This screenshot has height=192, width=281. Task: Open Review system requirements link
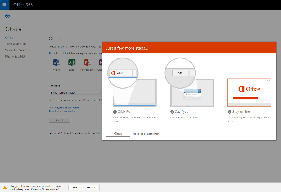pyautogui.click(x=64, y=108)
